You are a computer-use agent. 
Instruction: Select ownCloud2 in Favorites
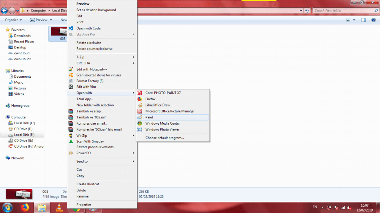coord(23,59)
